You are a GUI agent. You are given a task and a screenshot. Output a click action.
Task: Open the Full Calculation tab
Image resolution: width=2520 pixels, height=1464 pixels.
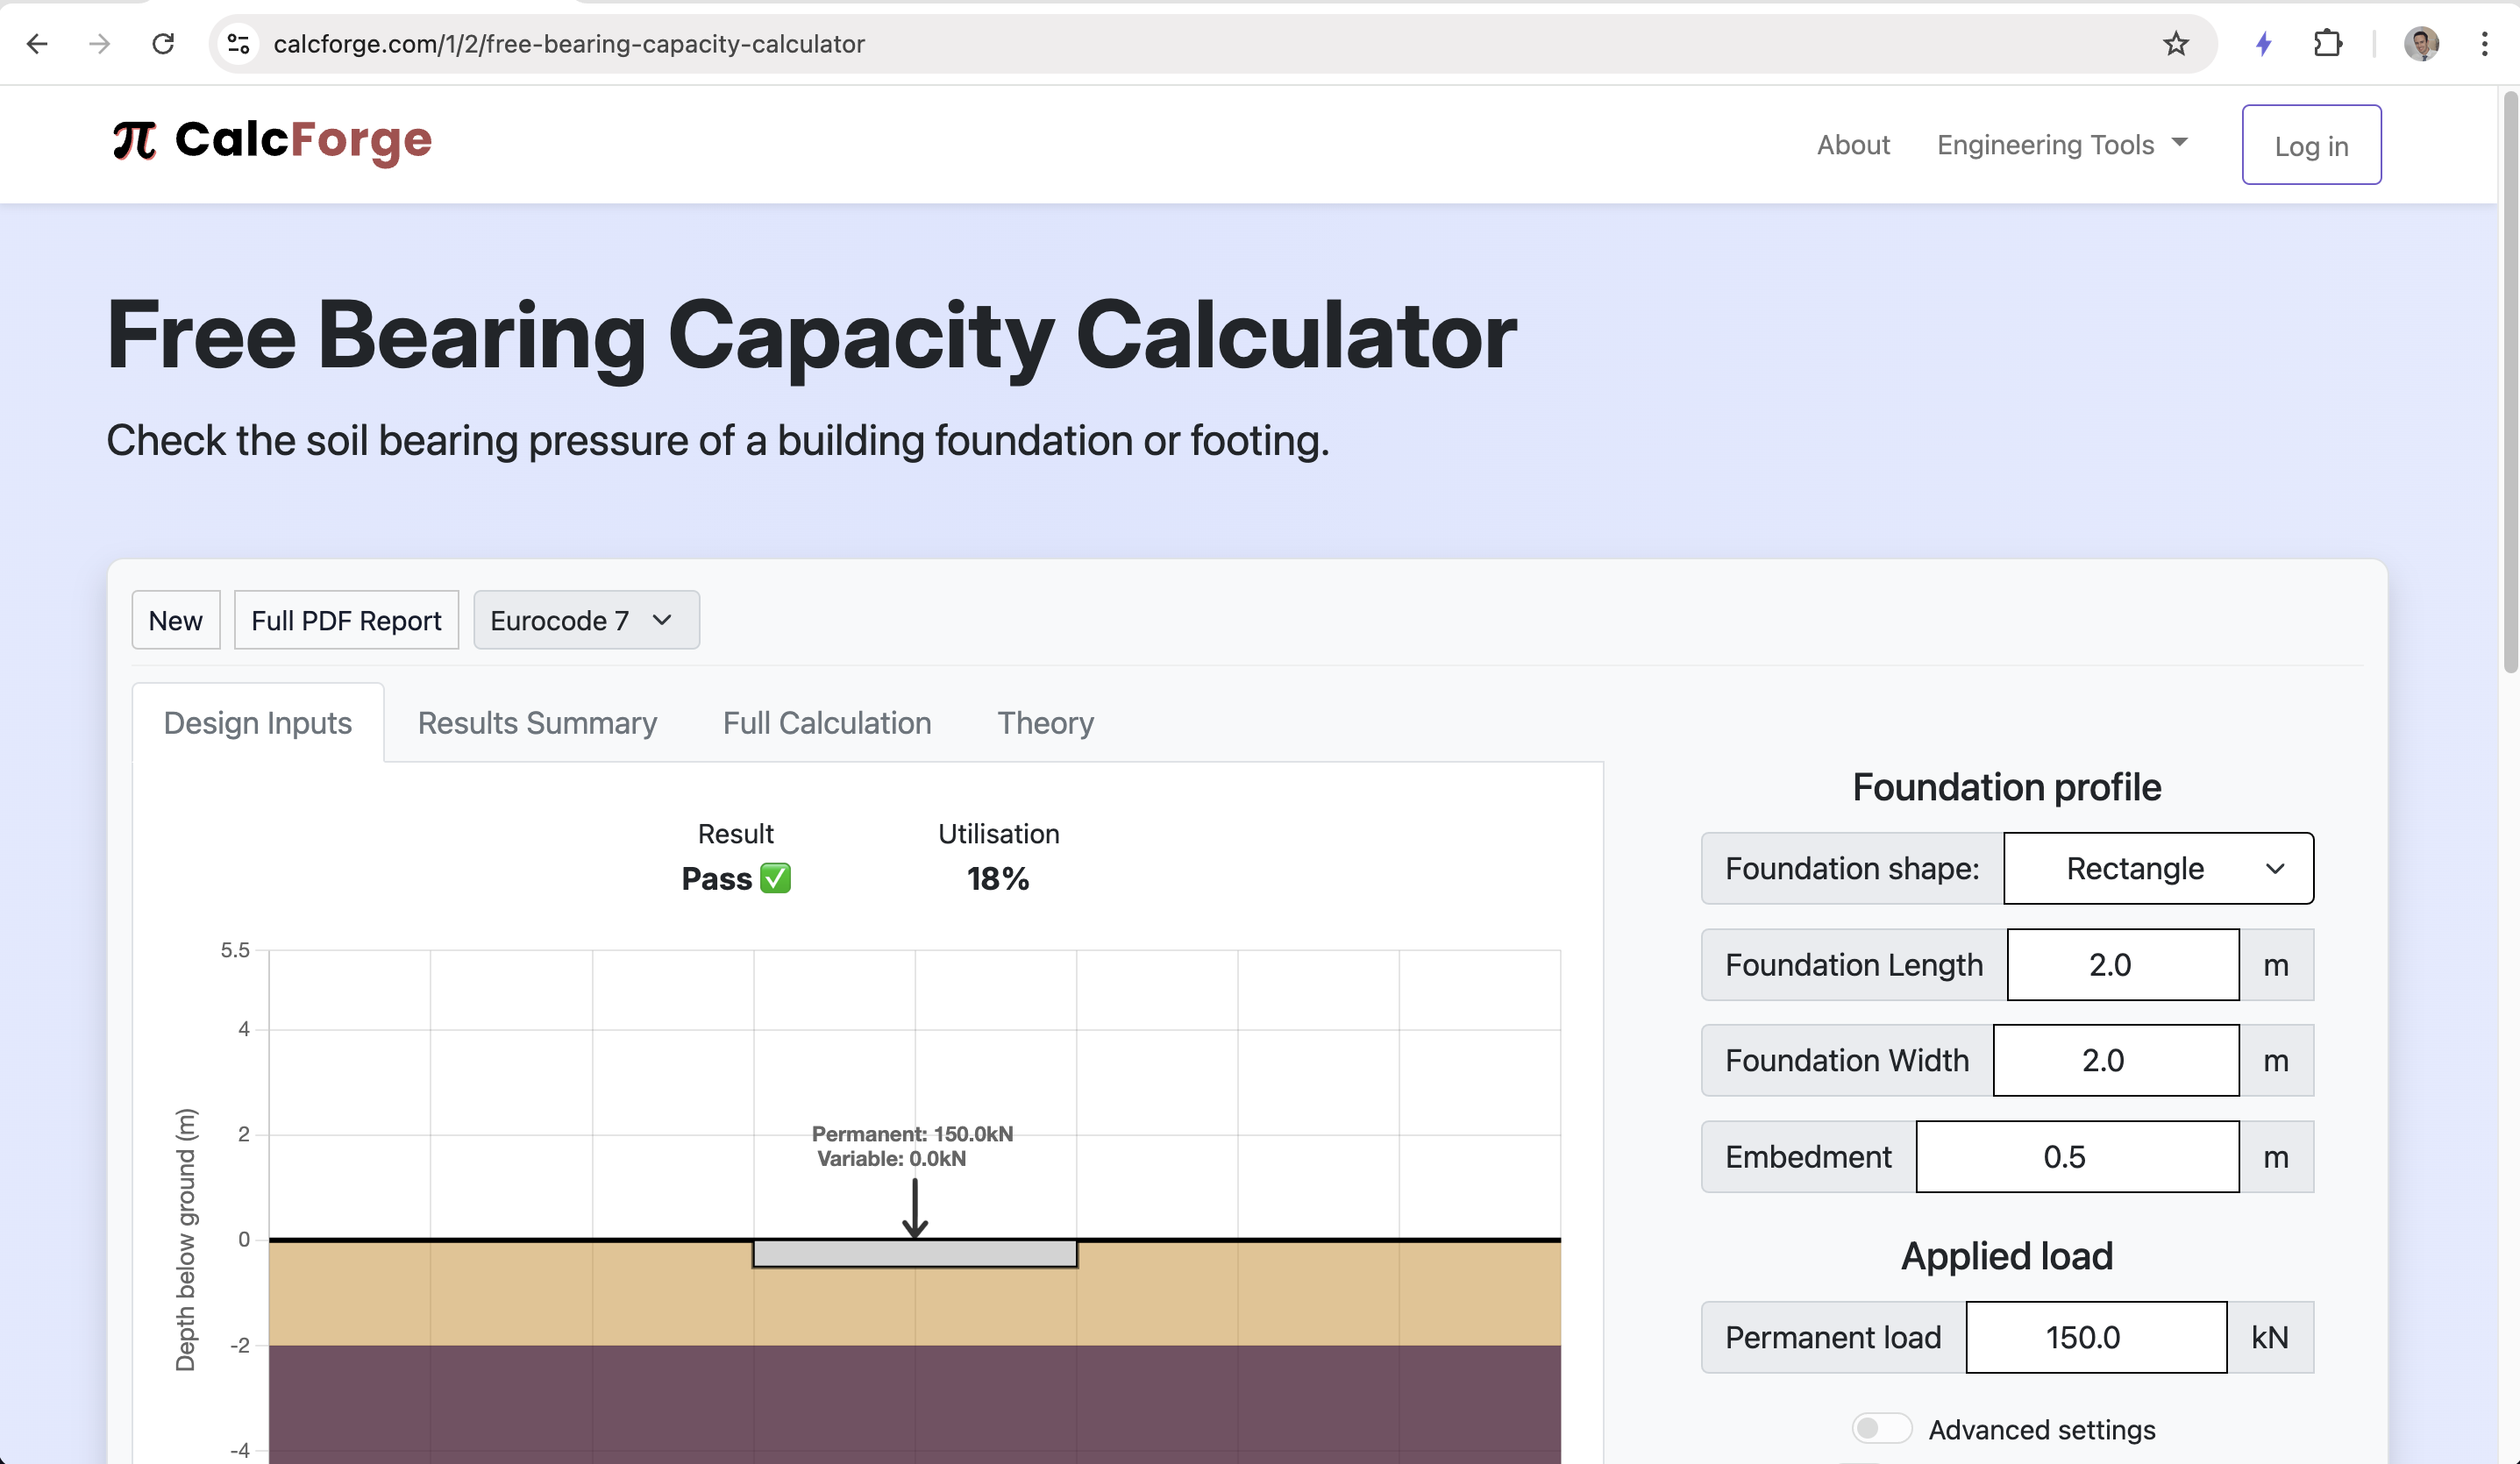click(x=827, y=722)
